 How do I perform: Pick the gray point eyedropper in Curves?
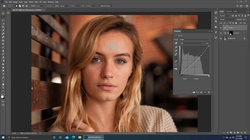click(176, 51)
